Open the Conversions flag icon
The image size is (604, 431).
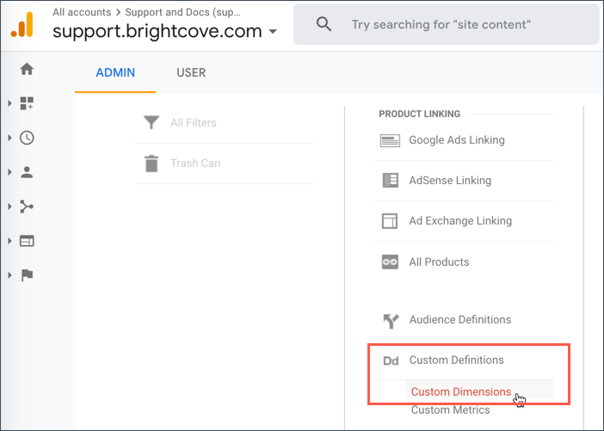click(x=27, y=275)
